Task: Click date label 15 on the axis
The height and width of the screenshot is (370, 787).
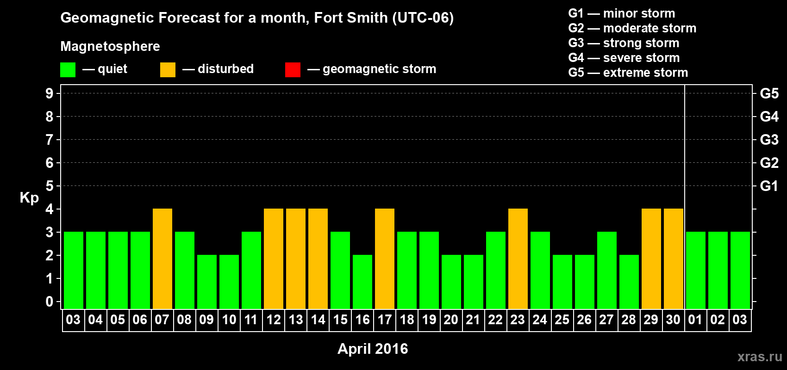Action: (340, 320)
